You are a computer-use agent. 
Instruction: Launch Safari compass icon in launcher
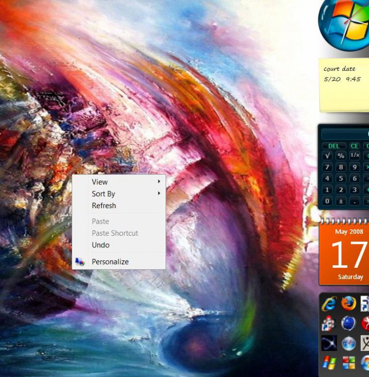[348, 343]
